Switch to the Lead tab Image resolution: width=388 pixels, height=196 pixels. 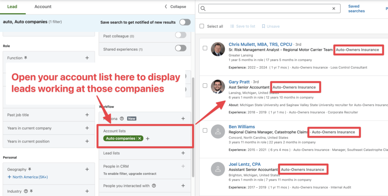12,7
